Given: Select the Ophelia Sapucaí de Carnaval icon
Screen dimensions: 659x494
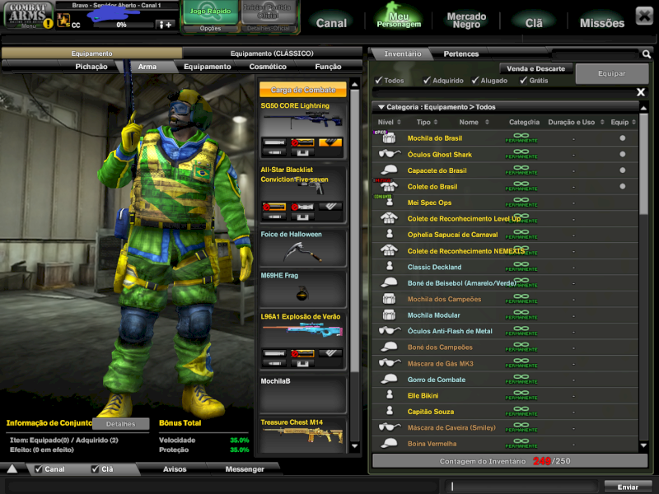Looking at the screenshot, I should (x=390, y=234).
